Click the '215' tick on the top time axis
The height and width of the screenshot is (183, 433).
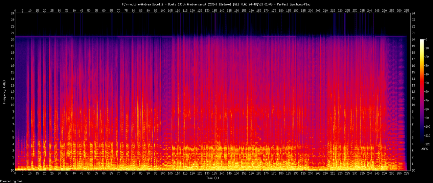pos(333,10)
